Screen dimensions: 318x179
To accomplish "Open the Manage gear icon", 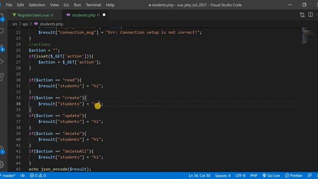I will (x=2, y=164).
